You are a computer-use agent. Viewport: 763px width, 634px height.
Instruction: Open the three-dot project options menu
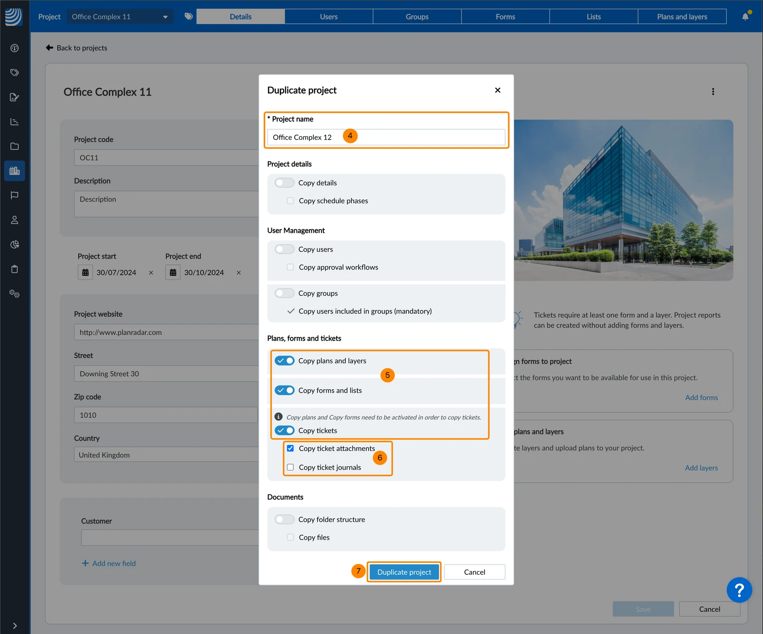point(713,92)
